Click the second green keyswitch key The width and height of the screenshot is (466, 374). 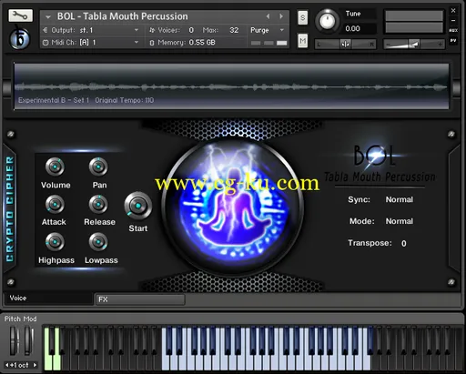click(56, 361)
